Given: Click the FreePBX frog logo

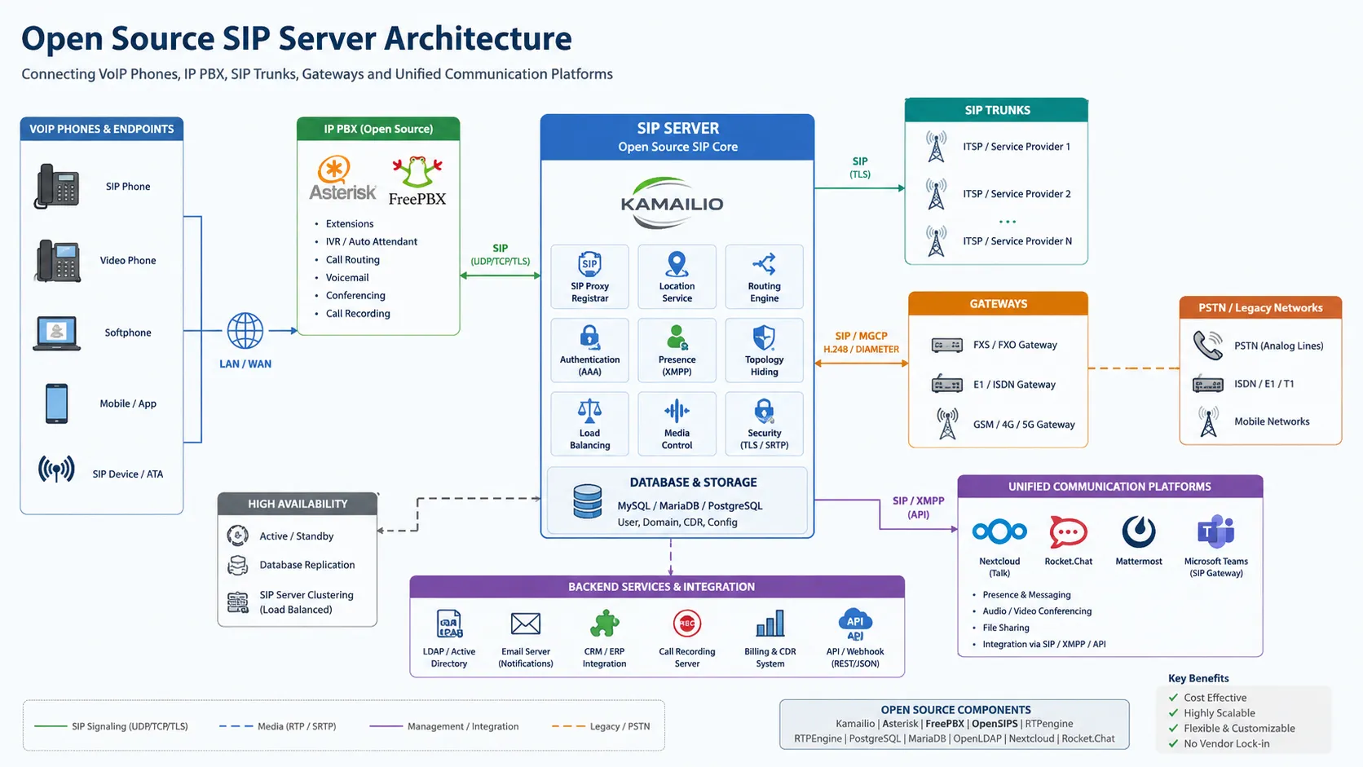Looking at the screenshot, I should coord(417,180).
